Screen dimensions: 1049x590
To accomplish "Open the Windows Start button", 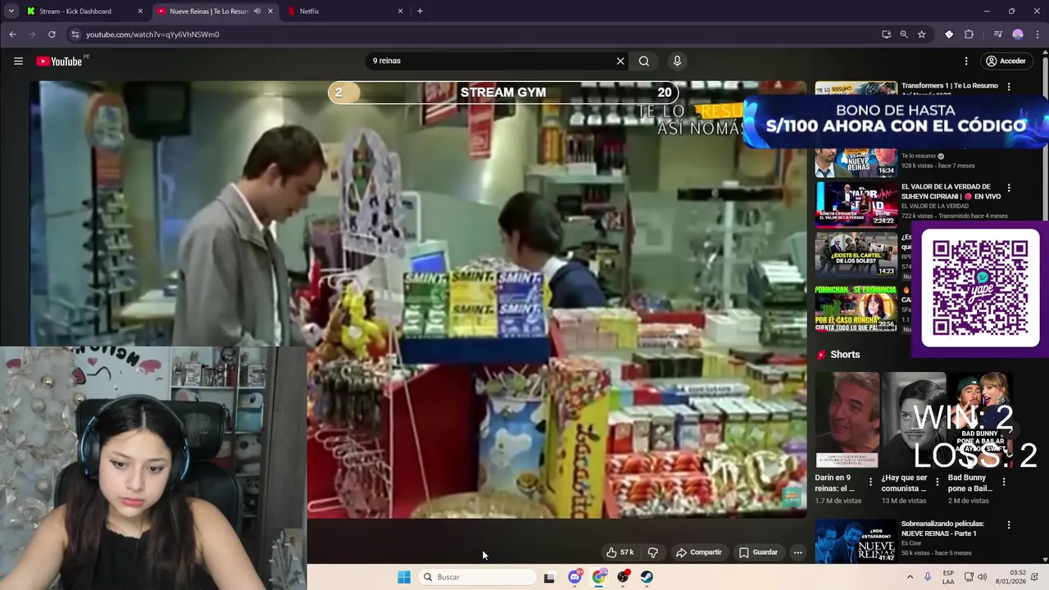I will point(404,577).
